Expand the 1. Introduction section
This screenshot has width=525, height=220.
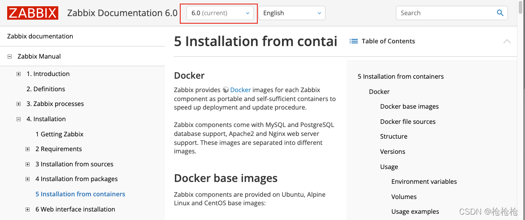pos(18,74)
